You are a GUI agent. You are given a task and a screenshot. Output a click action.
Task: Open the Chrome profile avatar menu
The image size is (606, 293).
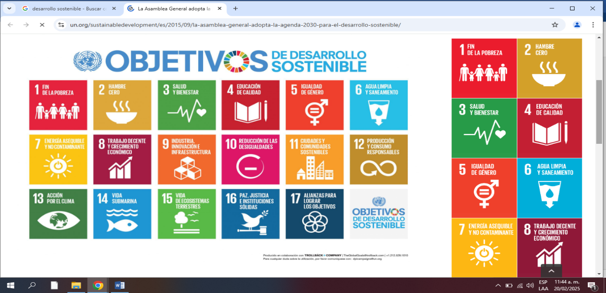(x=577, y=25)
